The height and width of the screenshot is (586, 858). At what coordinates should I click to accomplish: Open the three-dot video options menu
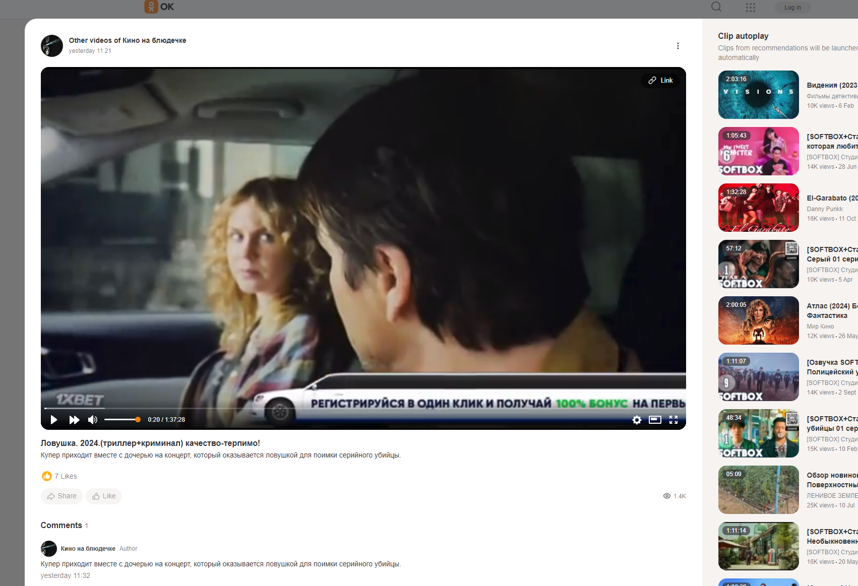tap(678, 46)
